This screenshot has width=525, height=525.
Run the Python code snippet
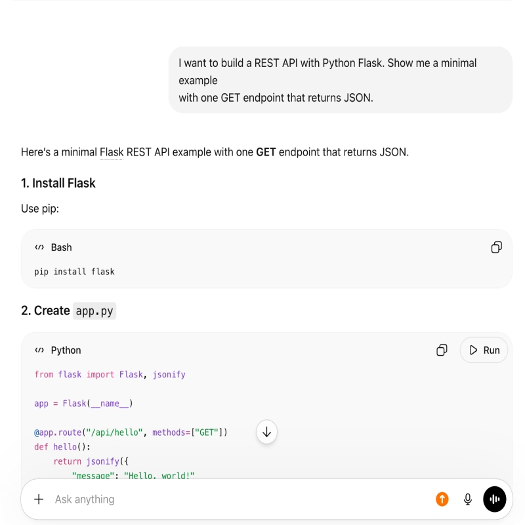tap(484, 350)
